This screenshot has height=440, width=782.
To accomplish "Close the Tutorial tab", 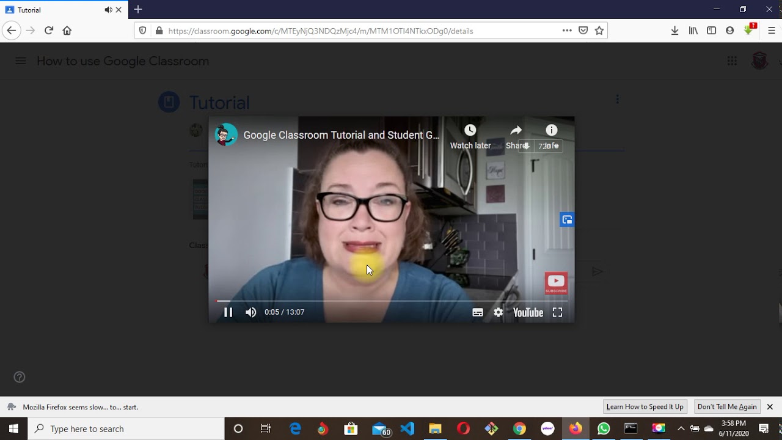I will (119, 10).
